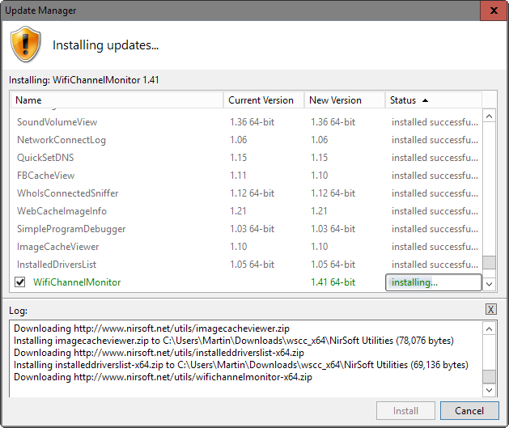Close the Update Manager window
Viewport: 509px width, 428px height.
pyautogui.click(x=494, y=11)
